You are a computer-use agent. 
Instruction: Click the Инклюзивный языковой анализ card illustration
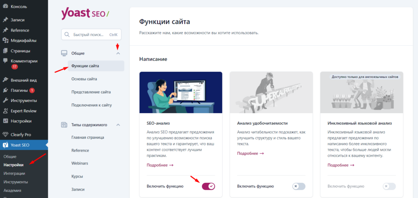pyautogui.click(x=362, y=93)
